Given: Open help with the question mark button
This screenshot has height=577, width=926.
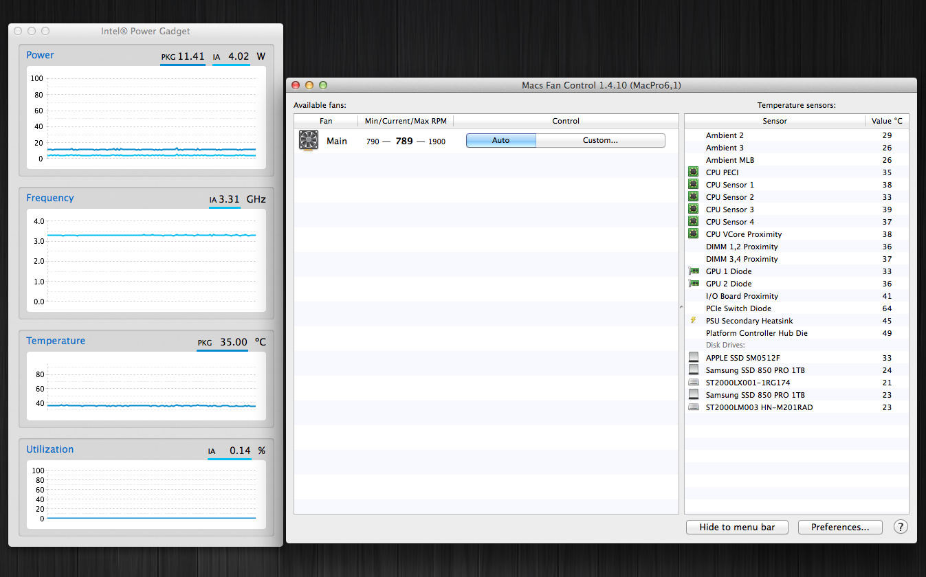Looking at the screenshot, I should coord(901,527).
